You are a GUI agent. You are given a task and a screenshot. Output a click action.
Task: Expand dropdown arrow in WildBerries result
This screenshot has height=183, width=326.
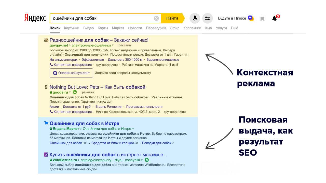point(142,160)
